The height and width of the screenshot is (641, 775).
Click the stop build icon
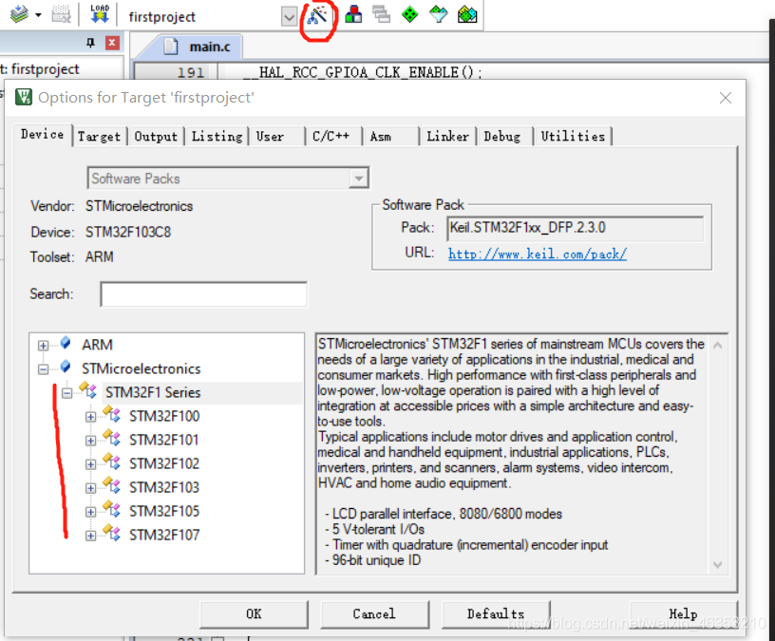pos(62,15)
